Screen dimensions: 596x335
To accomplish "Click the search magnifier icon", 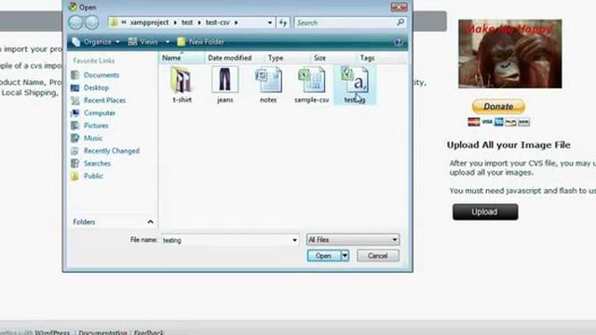I will [x=400, y=22].
